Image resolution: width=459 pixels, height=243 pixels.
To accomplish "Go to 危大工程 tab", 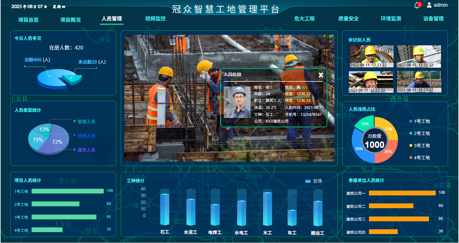I will [x=304, y=19].
